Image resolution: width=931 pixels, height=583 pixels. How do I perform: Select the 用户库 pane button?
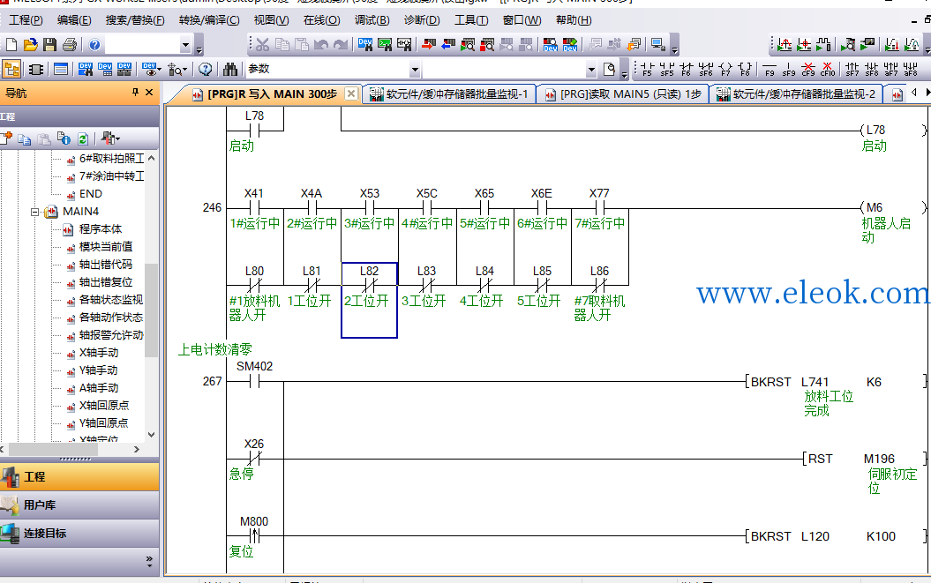79,505
